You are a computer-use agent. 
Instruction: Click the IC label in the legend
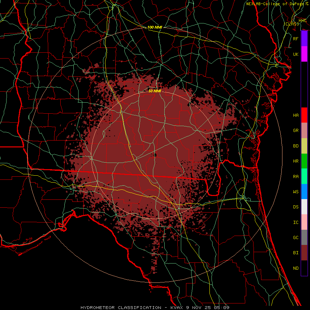tap(296, 223)
